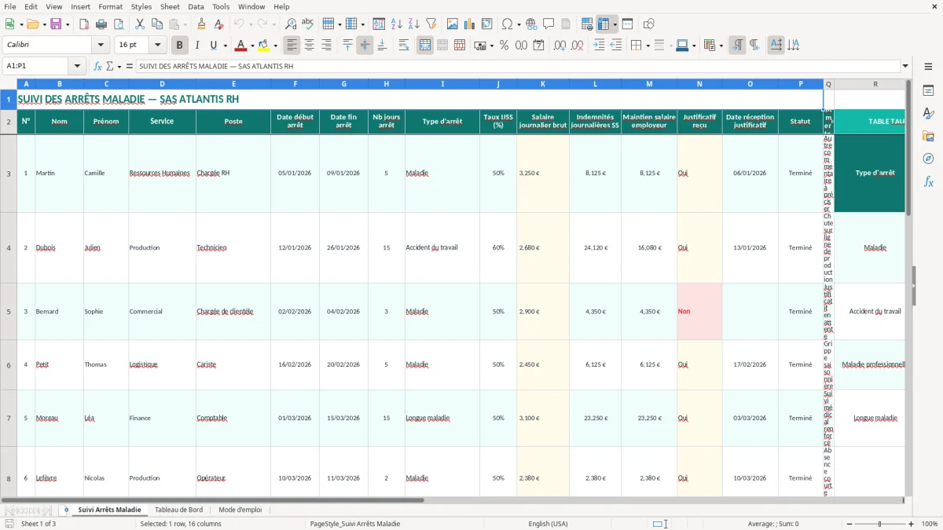Toggle Italic formatting
This screenshot has height=530, width=943.
point(196,46)
